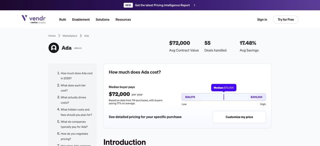
Task: Click the Ada round logo icon
Action: [54, 48]
